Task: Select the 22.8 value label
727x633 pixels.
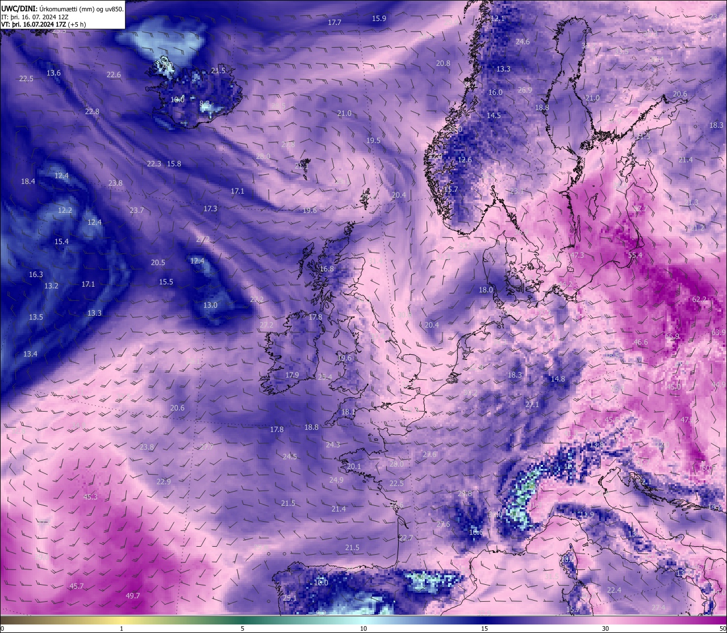Action: point(92,112)
